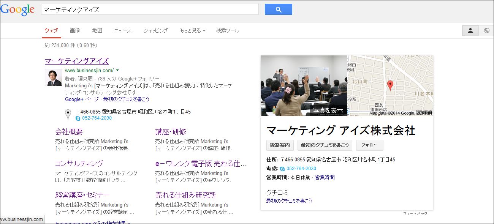Expand green arrow next to www.businessjin.com
This screenshot has width=494, height=224.
[x=117, y=70]
